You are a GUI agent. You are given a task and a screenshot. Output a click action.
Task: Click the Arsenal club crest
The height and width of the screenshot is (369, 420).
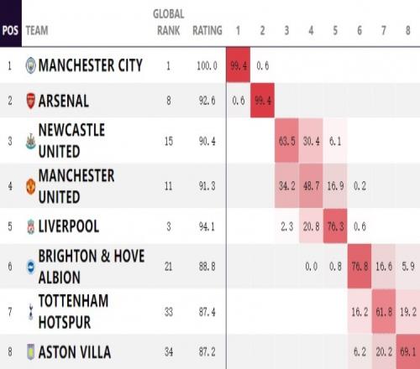tap(31, 101)
